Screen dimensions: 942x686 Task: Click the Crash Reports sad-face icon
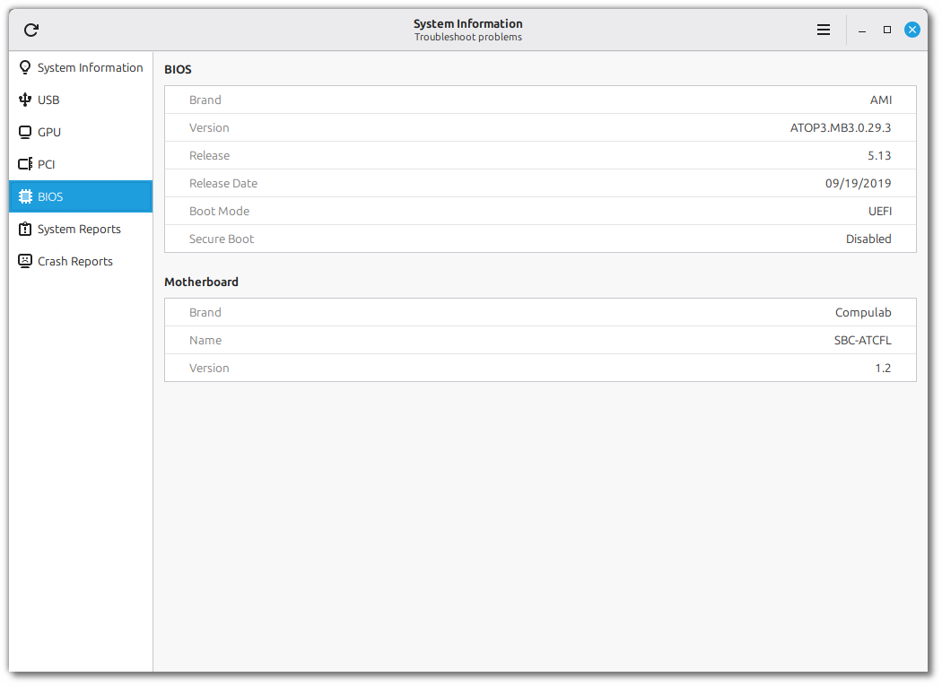tap(24, 261)
